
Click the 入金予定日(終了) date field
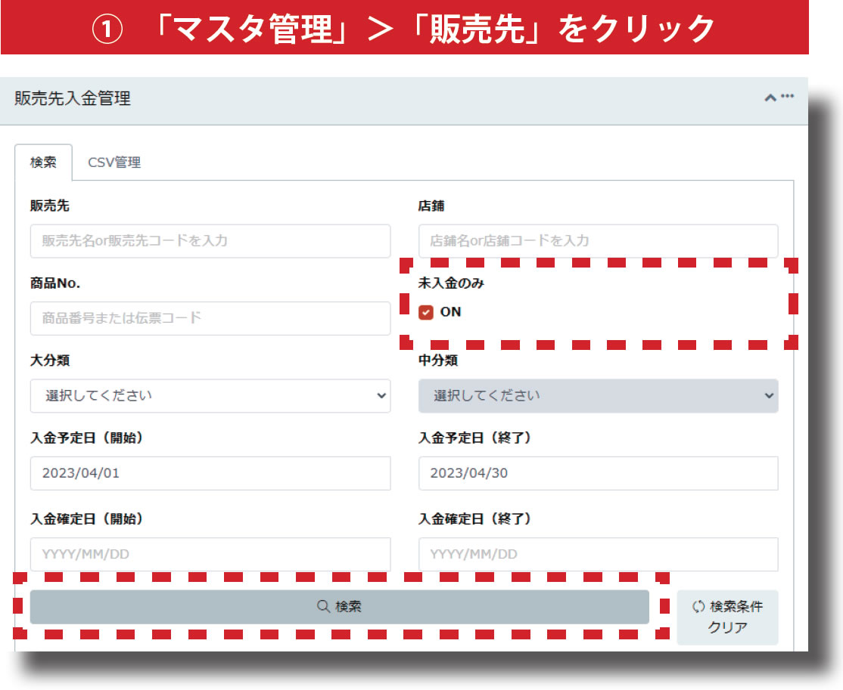point(598,474)
